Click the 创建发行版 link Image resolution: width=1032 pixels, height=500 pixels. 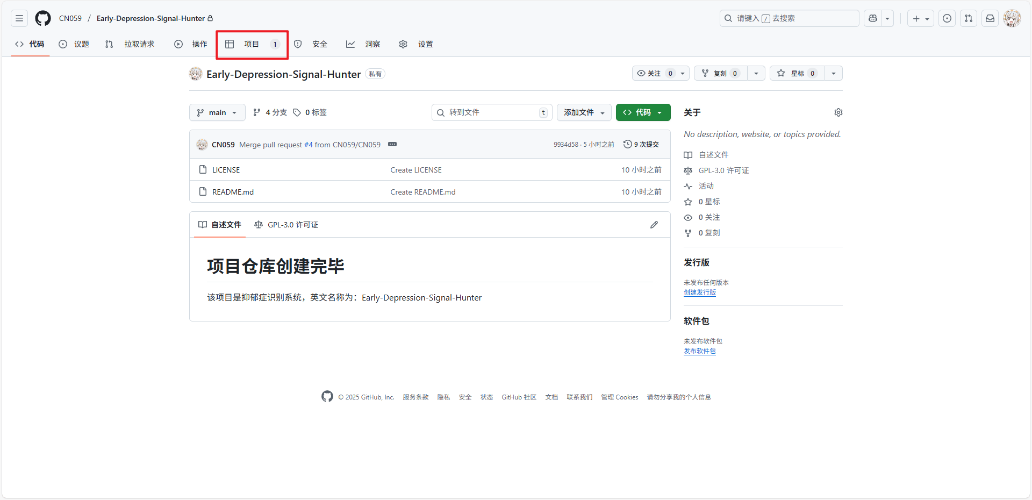[699, 292]
